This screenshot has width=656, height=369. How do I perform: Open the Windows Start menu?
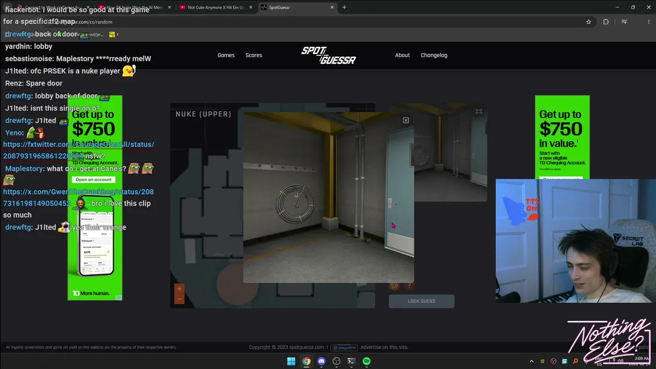pyautogui.click(x=291, y=361)
